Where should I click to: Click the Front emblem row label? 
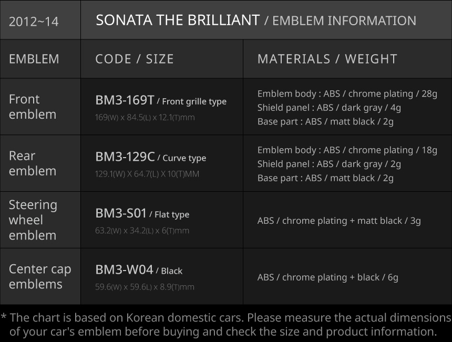[x=33, y=107]
